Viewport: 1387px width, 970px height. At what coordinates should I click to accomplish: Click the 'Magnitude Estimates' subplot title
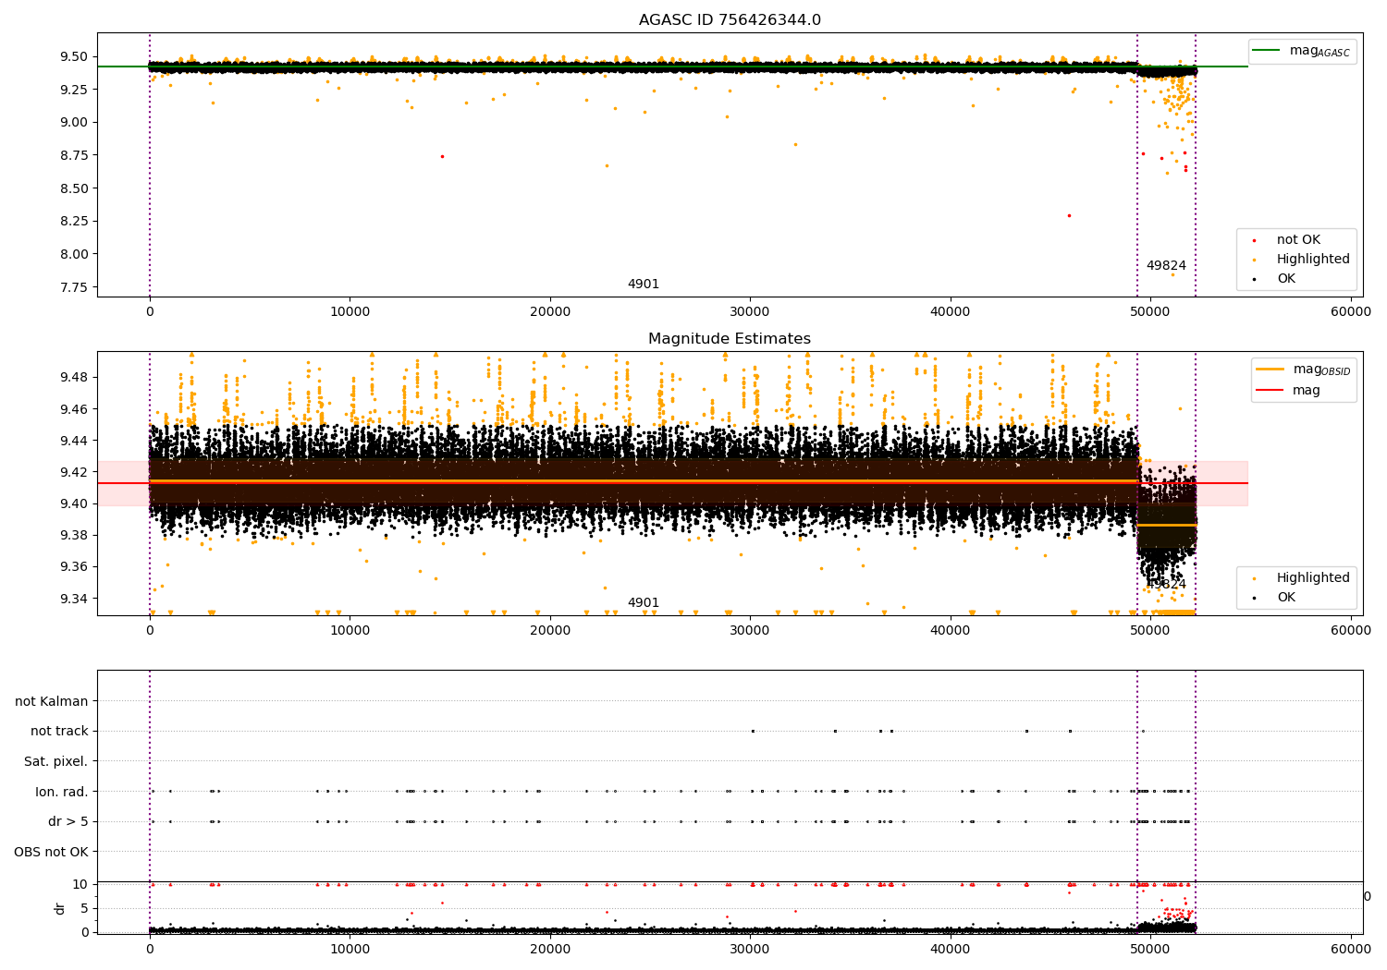[x=730, y=339]
